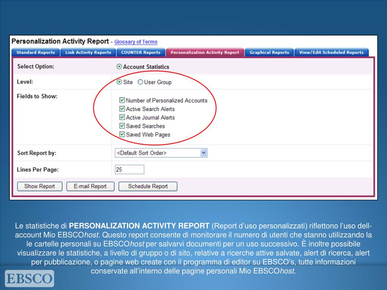
Task: Select the COUNTER Reports tab
Action: point(141,52)
